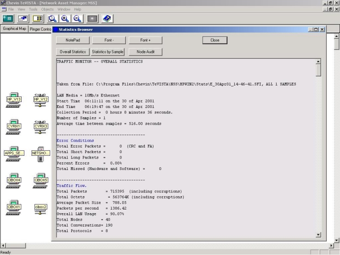
Task: Show Overall Statistics
Action: [x=73, y=52]
